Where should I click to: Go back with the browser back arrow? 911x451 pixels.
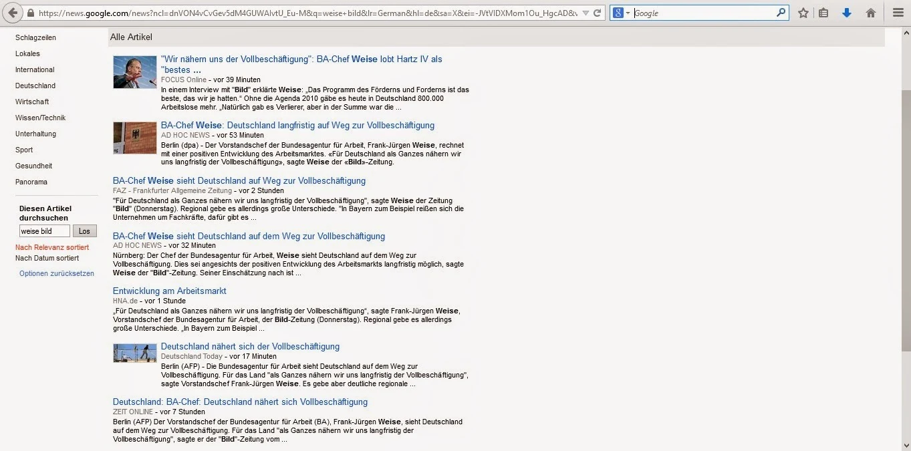coord(13,13)
